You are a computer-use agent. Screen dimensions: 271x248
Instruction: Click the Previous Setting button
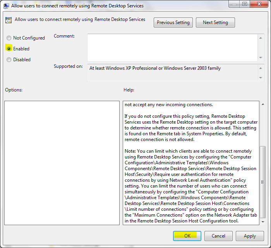173,22
